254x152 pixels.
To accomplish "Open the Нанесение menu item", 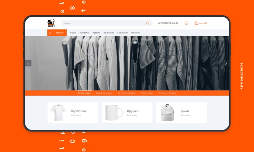I will pyautogui.click(x=109, y=33).
